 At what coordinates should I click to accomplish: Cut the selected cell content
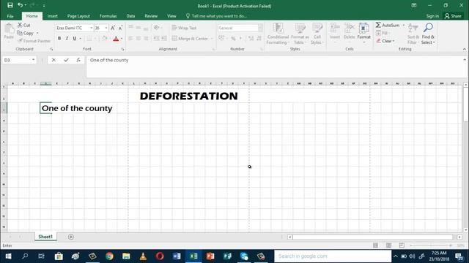point(24,25)
